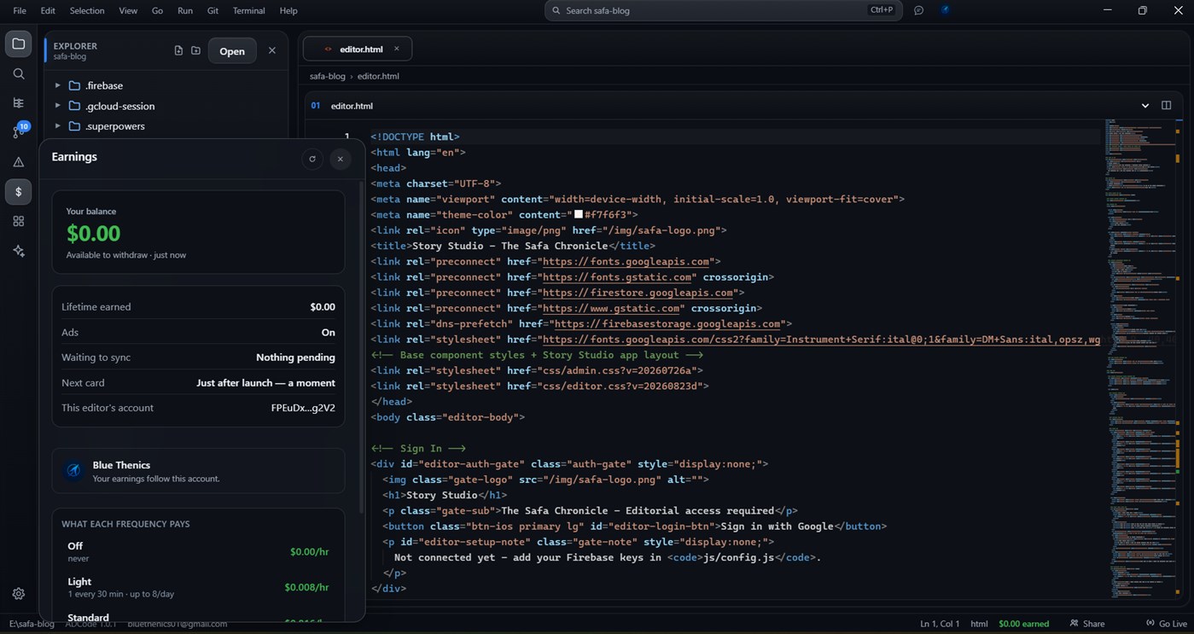1194x634 pixels.
Task: Select the Blue Thenics account card
Action: [x=198, y=471]
